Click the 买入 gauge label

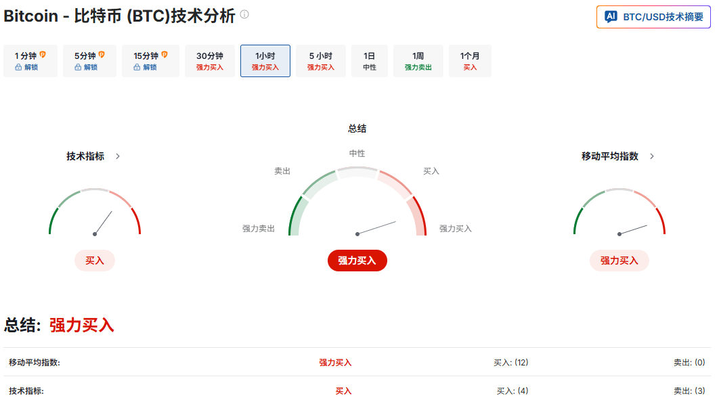[x=431, y=171]
